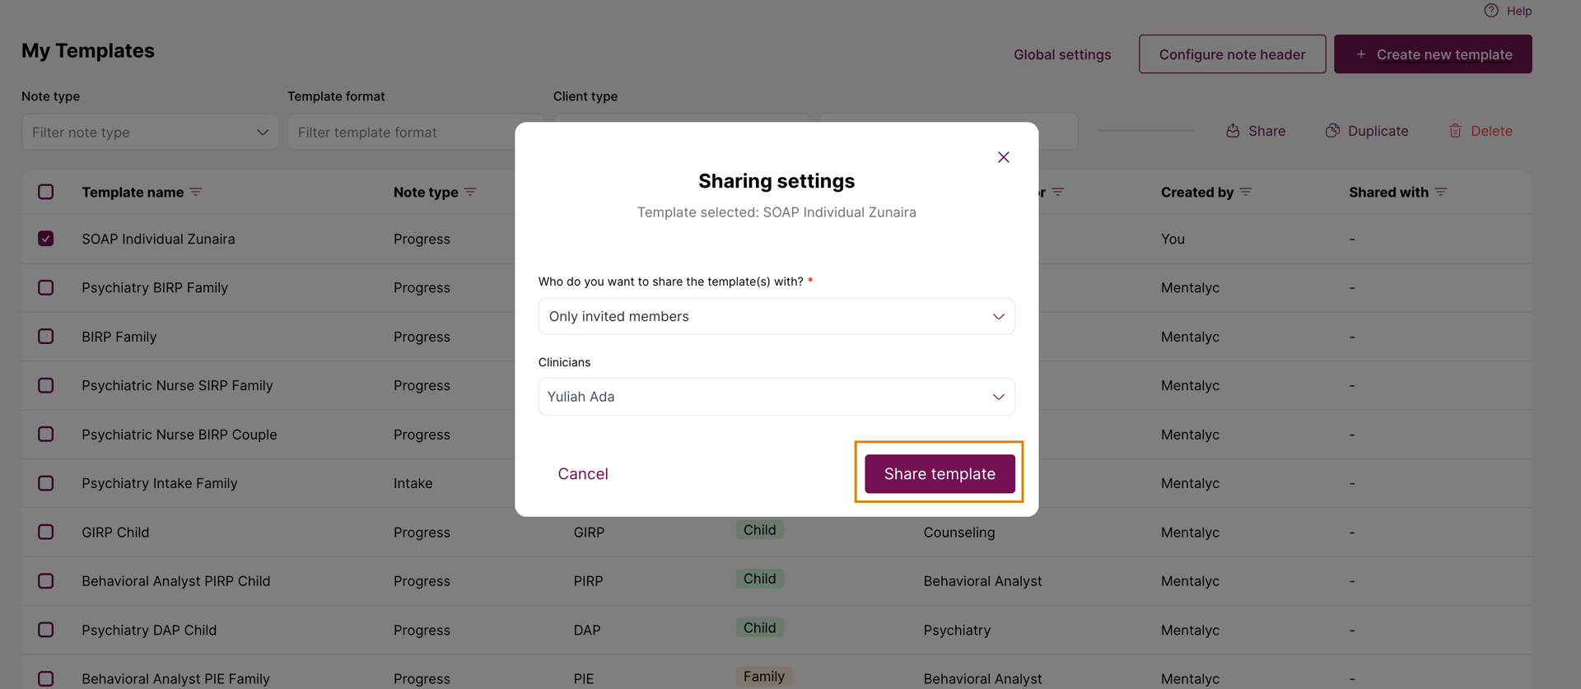Check the Psychiatry BIRP Family row
Viewport: 1581px width, 689px height.
tap(46, 287)
